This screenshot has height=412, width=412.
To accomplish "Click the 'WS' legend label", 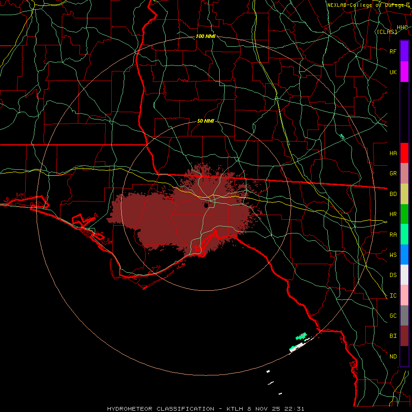I will click(393, 255).
